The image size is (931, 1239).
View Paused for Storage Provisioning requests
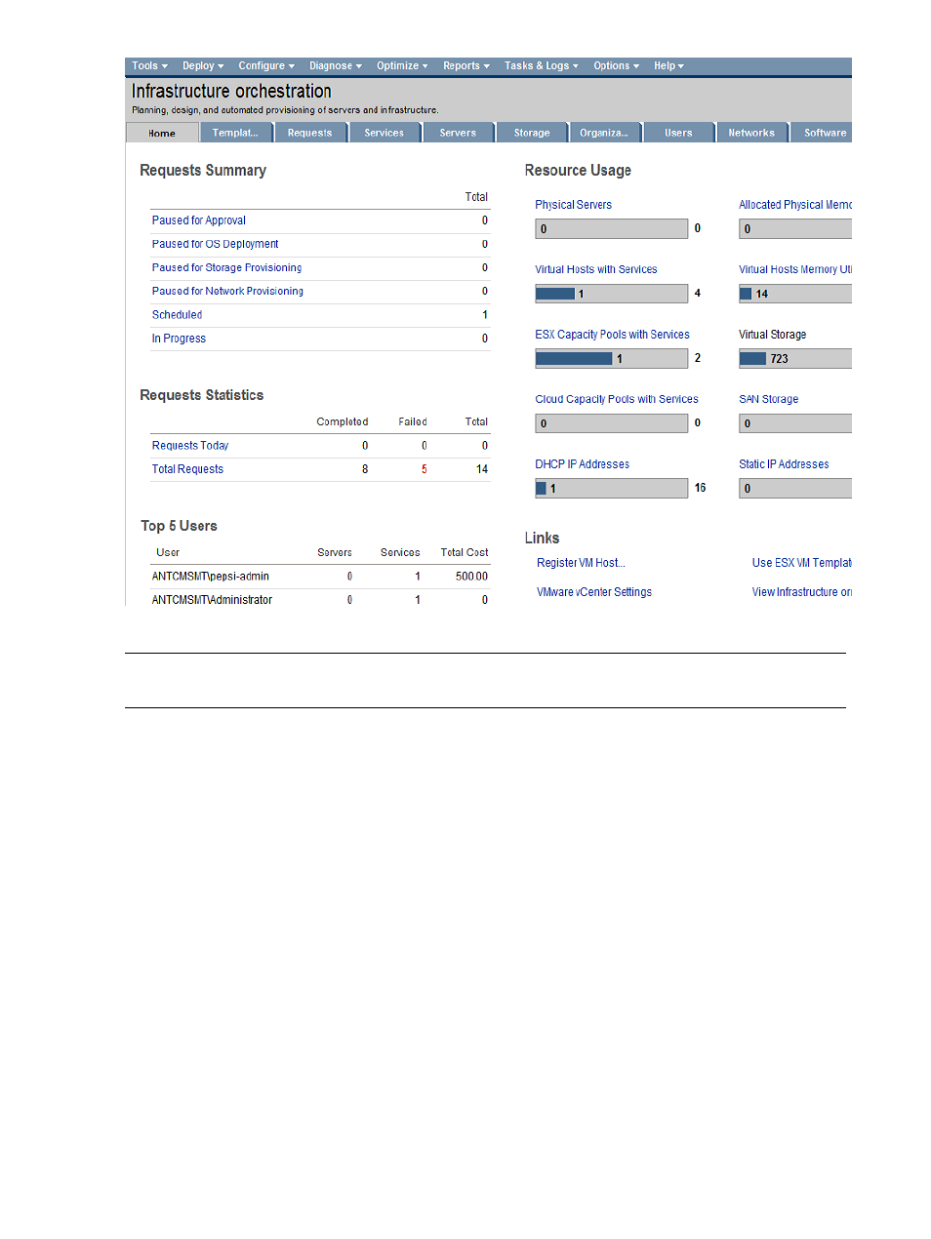(x=227, y=267)
